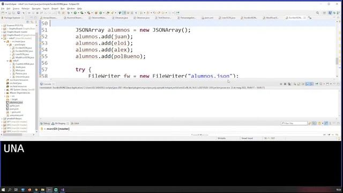343x193 pixels.
Task: Click the Writable status bar entry
Action: 221,138
